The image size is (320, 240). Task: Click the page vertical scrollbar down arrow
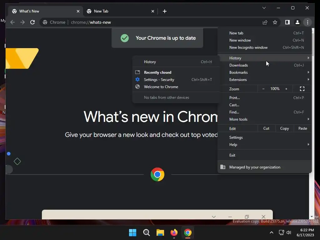click(x=312, y=217)
